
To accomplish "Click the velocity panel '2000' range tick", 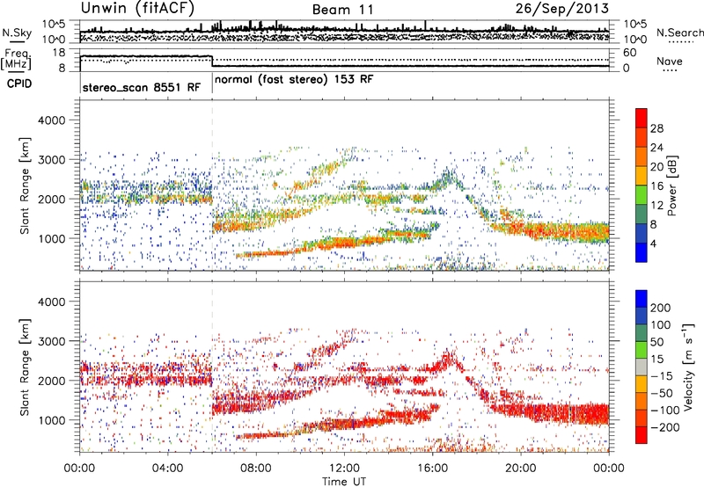I will point(51,381).
